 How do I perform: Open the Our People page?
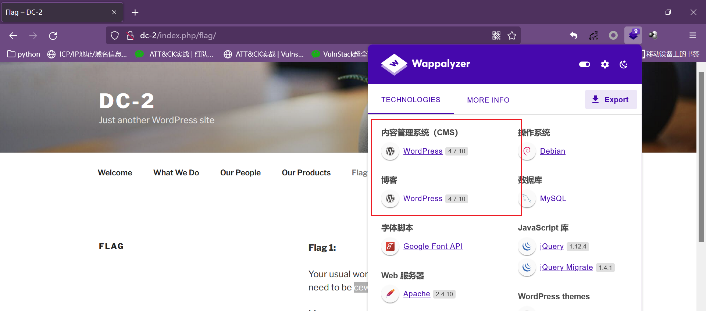[x=240, y=172]
